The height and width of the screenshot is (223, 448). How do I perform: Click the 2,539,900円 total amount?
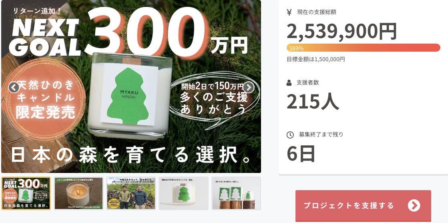click(342, 31)
